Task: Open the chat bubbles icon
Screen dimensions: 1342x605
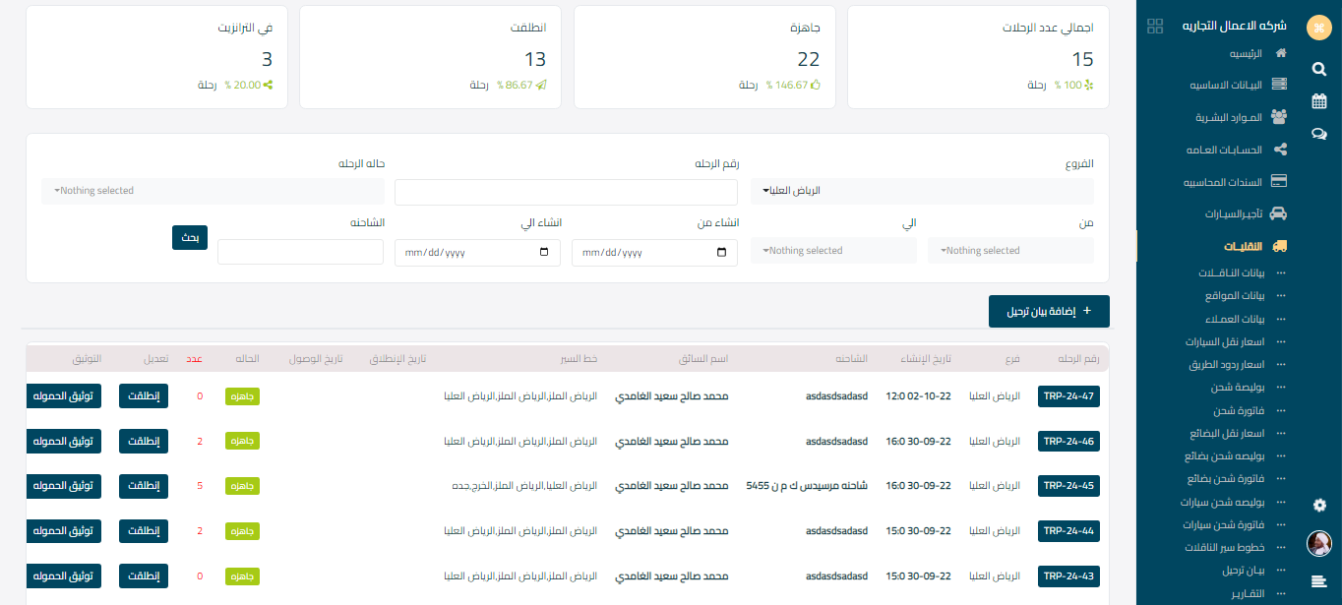Action: point(1319,135)
